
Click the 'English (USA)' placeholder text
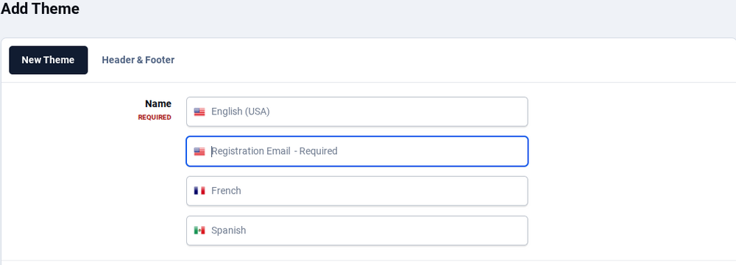tap(241, 112)
